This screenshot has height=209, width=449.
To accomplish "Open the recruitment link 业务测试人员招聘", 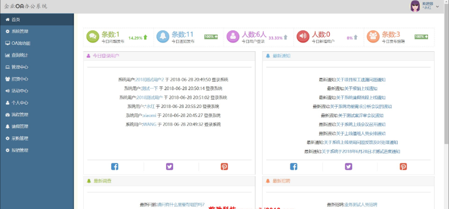I will point(361,205).
